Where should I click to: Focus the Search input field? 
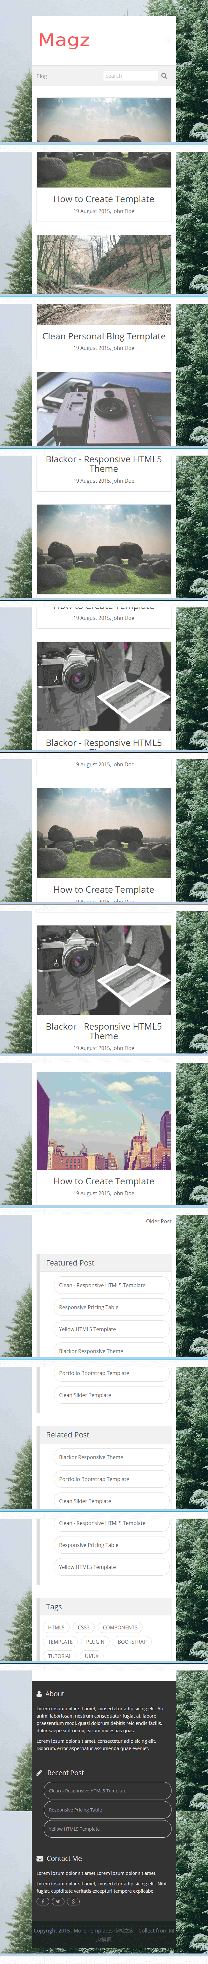click(131, 75)
